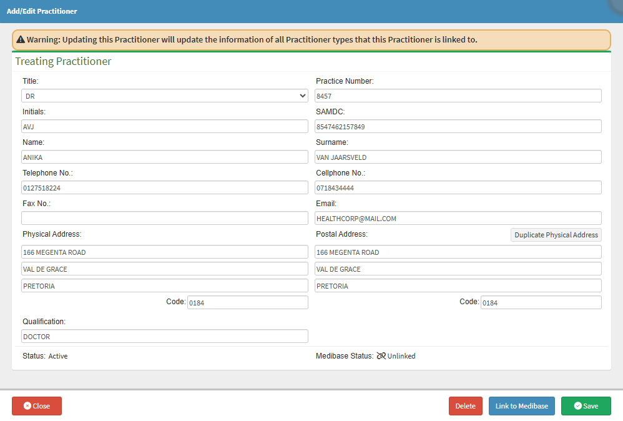The width and height of the screenshot is (623, 421).
Task: Click the Practice Number field
Action: click(458, 96)
